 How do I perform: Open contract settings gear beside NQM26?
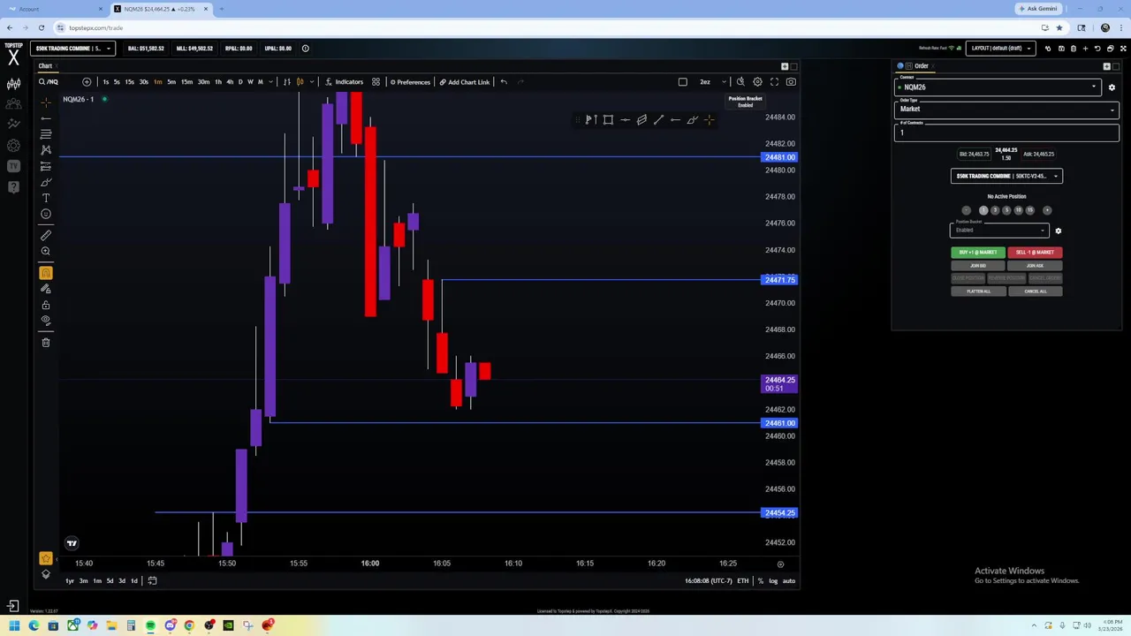tap(1112, 87)
